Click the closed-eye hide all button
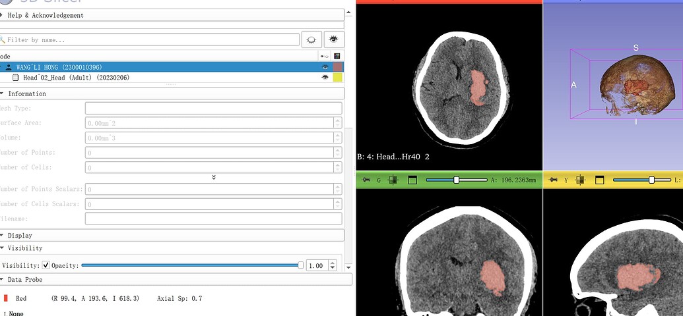 tap(311, 40)
